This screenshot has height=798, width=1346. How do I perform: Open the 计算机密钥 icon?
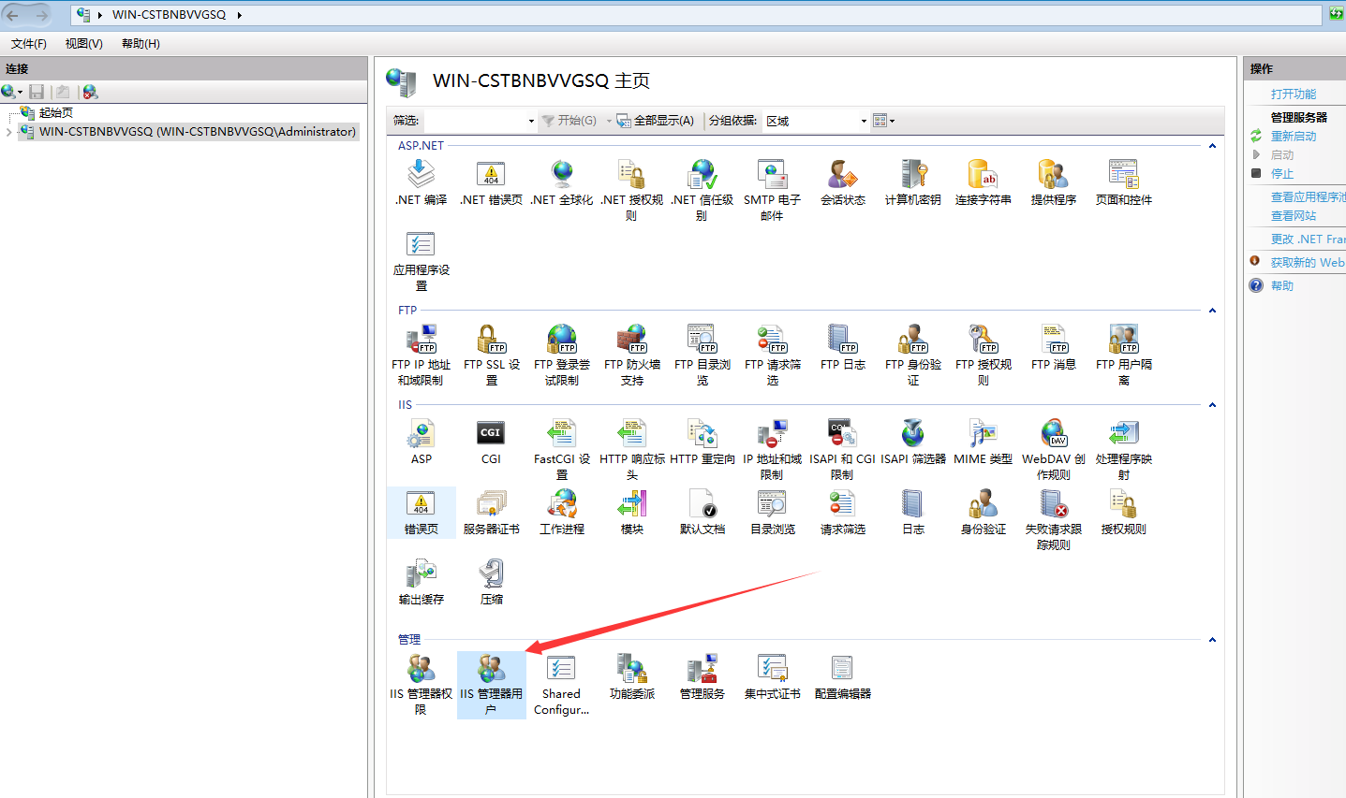tap(913, 181)
